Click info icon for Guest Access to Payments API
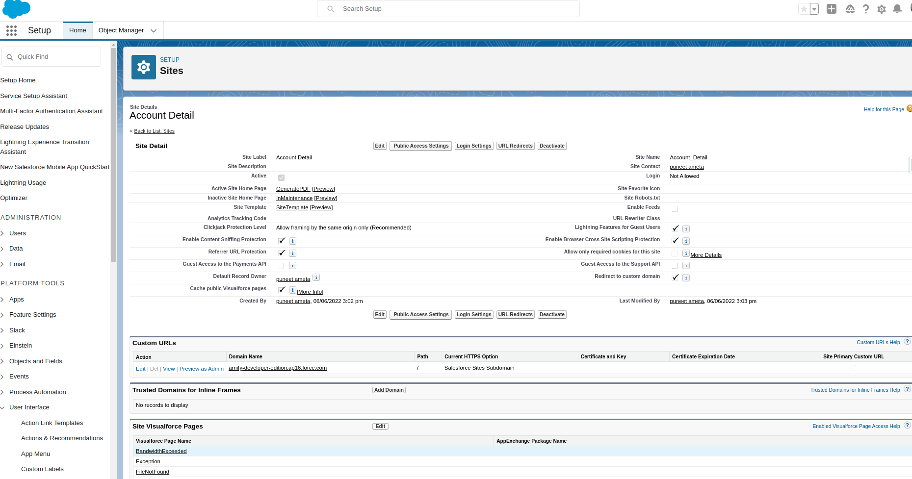Viewport: 912px width, 479px height. (x=292, y=265)
